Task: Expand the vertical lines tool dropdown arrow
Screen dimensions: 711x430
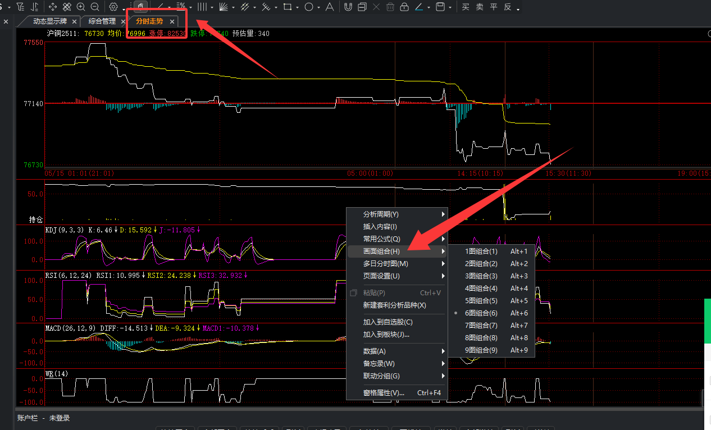Action: pyautogui.click(x=212, y=8)
